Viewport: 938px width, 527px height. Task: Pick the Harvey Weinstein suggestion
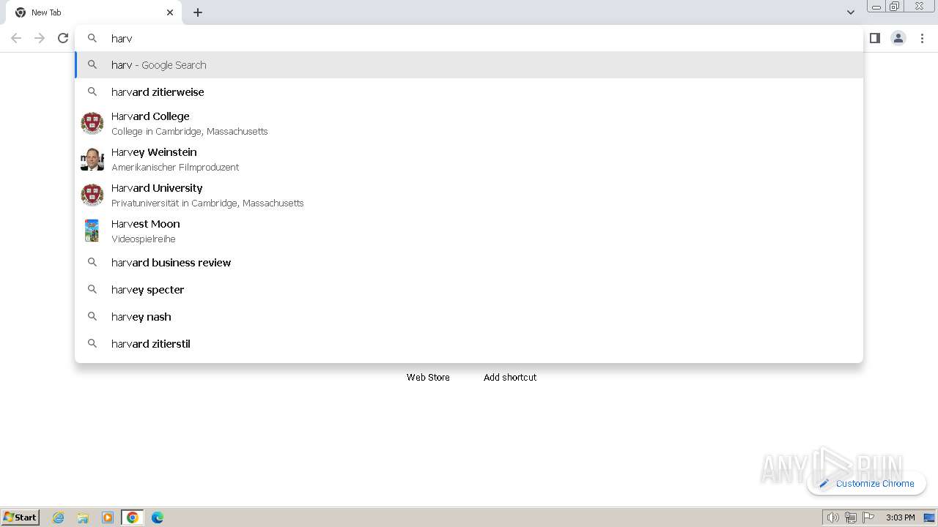469,159
